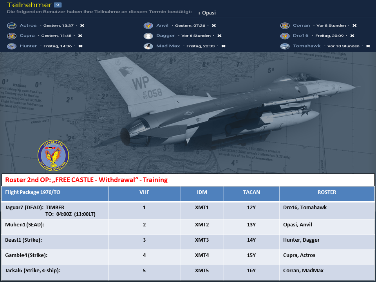Viewport: 376px width, 282px height.
Task: Remove Actros with the X icon
Action: tap(82, 25)
